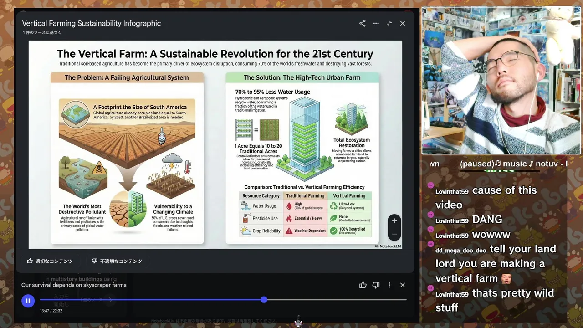This screenshot has width=583, height=328.
Task: Click the title 'Vertical Farming Sustainability Infographic'
Action: coord(92,23)
